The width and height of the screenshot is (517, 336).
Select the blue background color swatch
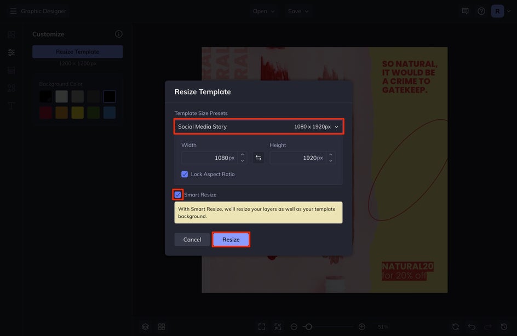click(x=110, y=113)
